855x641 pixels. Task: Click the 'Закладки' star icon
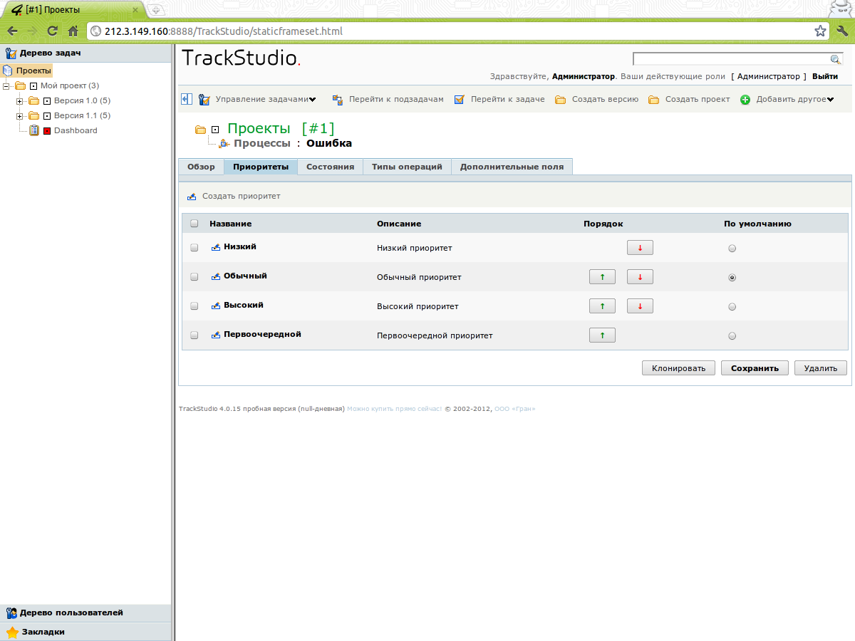(12, 632)
